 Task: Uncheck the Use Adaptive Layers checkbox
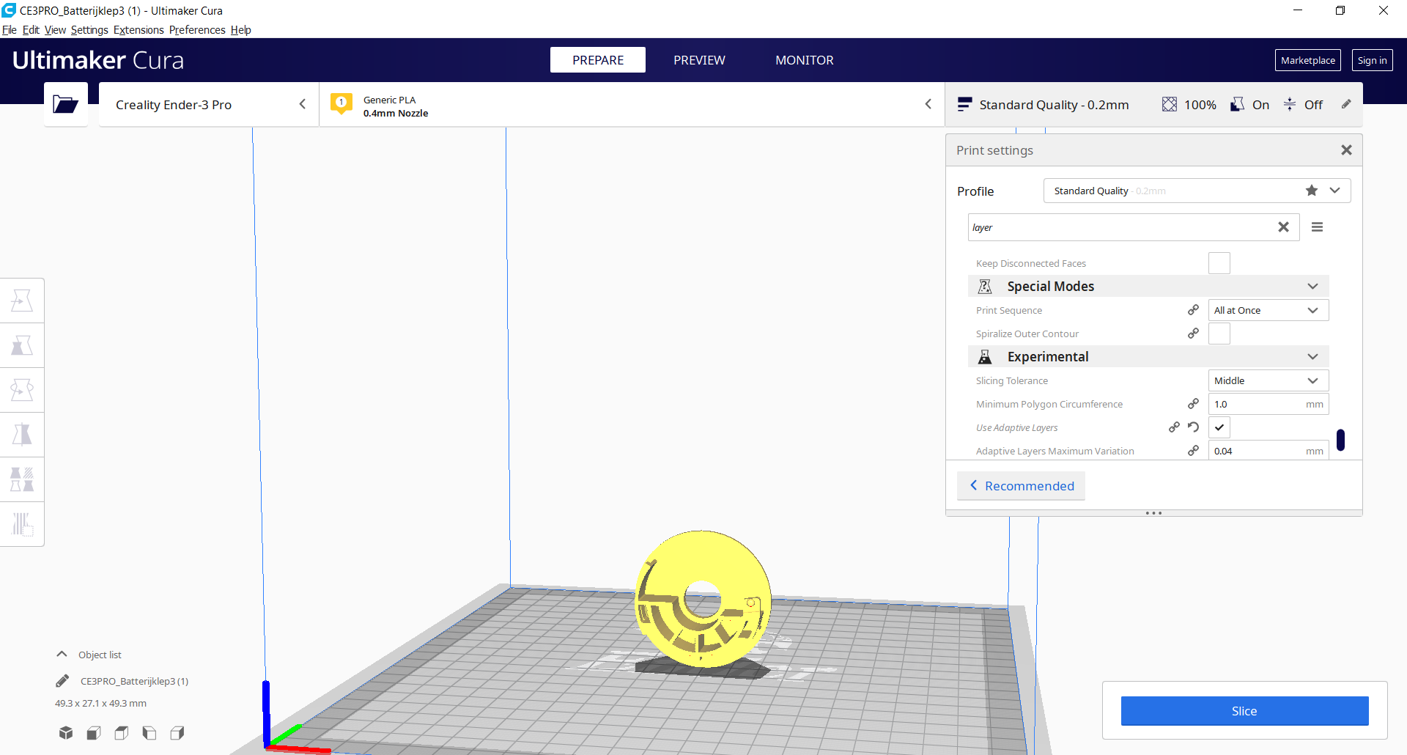[1219, 427]
